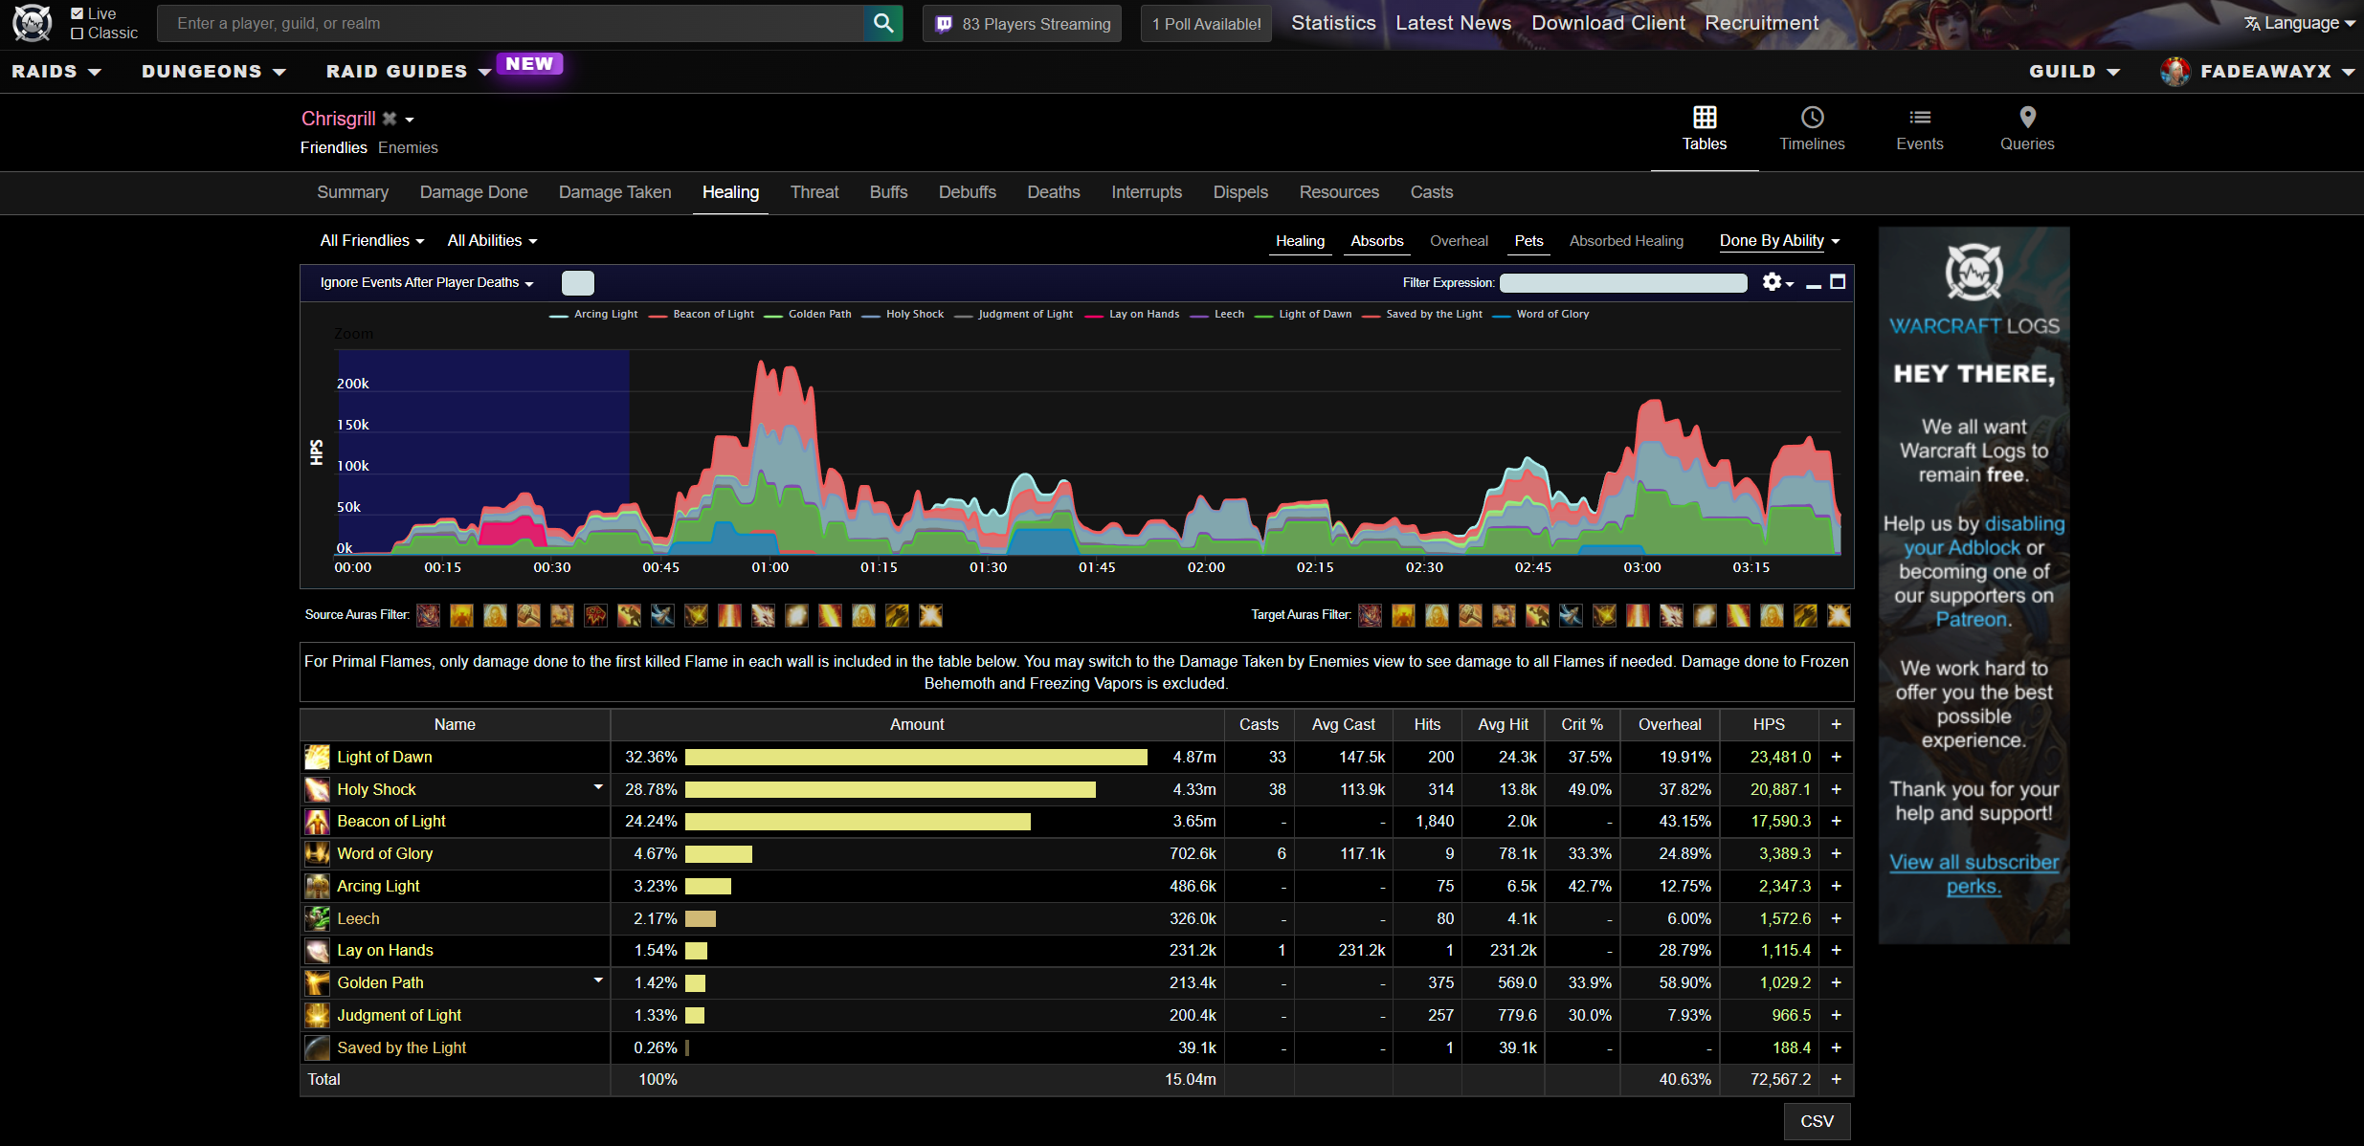
Task: Uncheck the Live checkbox
Action: [78, 13]
